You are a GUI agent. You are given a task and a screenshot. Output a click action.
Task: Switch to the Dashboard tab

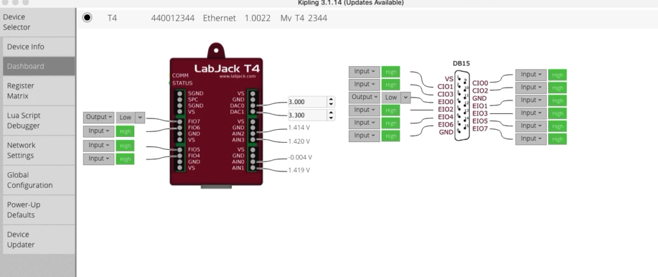(39, 66)
